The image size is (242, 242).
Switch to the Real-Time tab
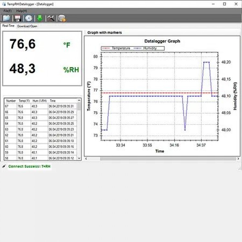[8, 26]
